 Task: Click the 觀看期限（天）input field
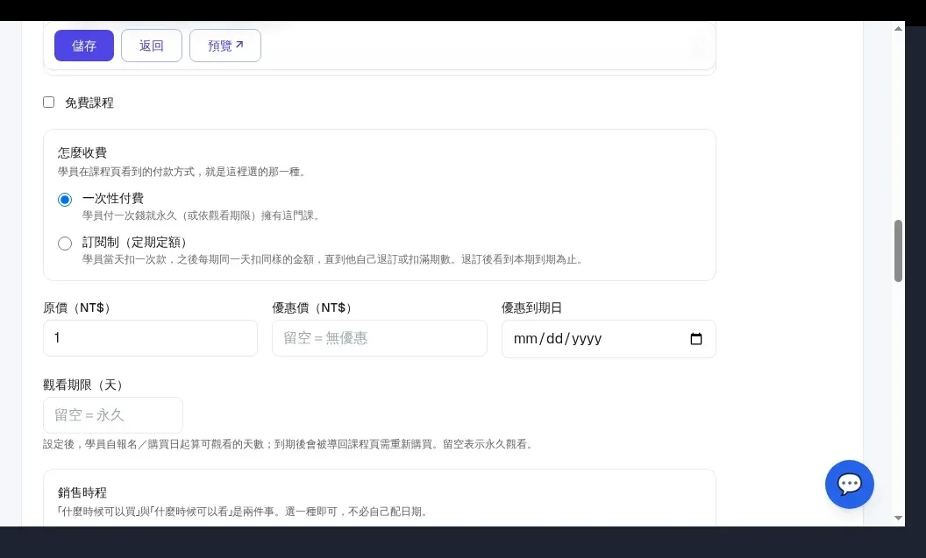pos(113,415)
